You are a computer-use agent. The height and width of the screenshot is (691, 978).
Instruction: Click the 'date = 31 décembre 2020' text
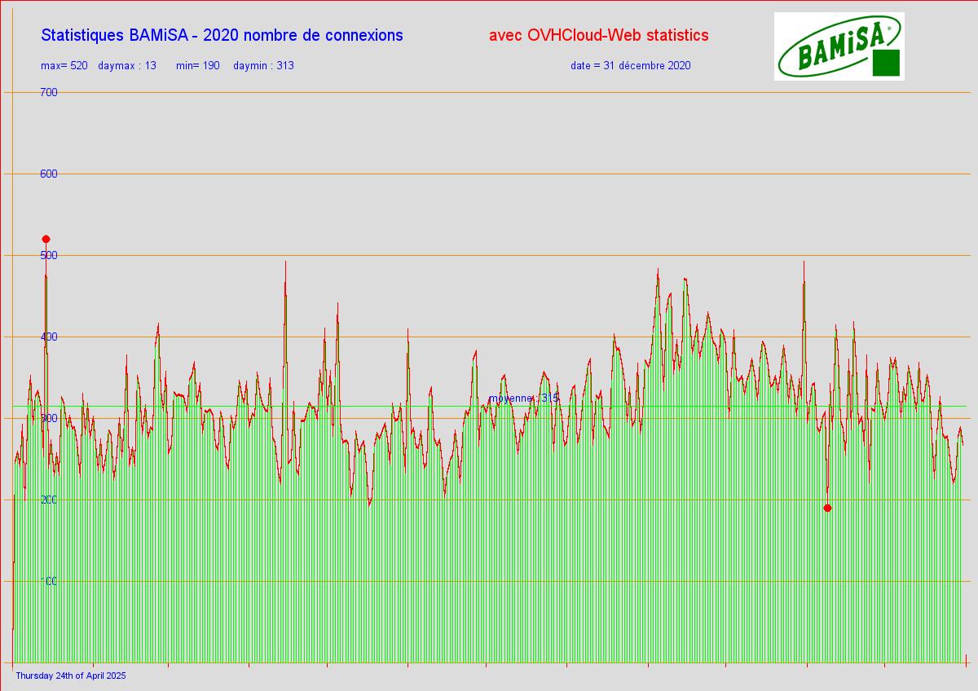pyautogui.click(x=630, y=65)
